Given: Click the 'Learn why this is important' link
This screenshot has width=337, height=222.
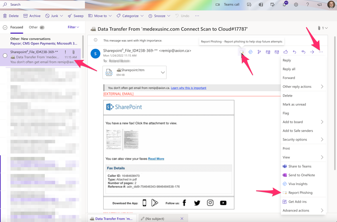Looking at the screenshot, I should point(188,88).
